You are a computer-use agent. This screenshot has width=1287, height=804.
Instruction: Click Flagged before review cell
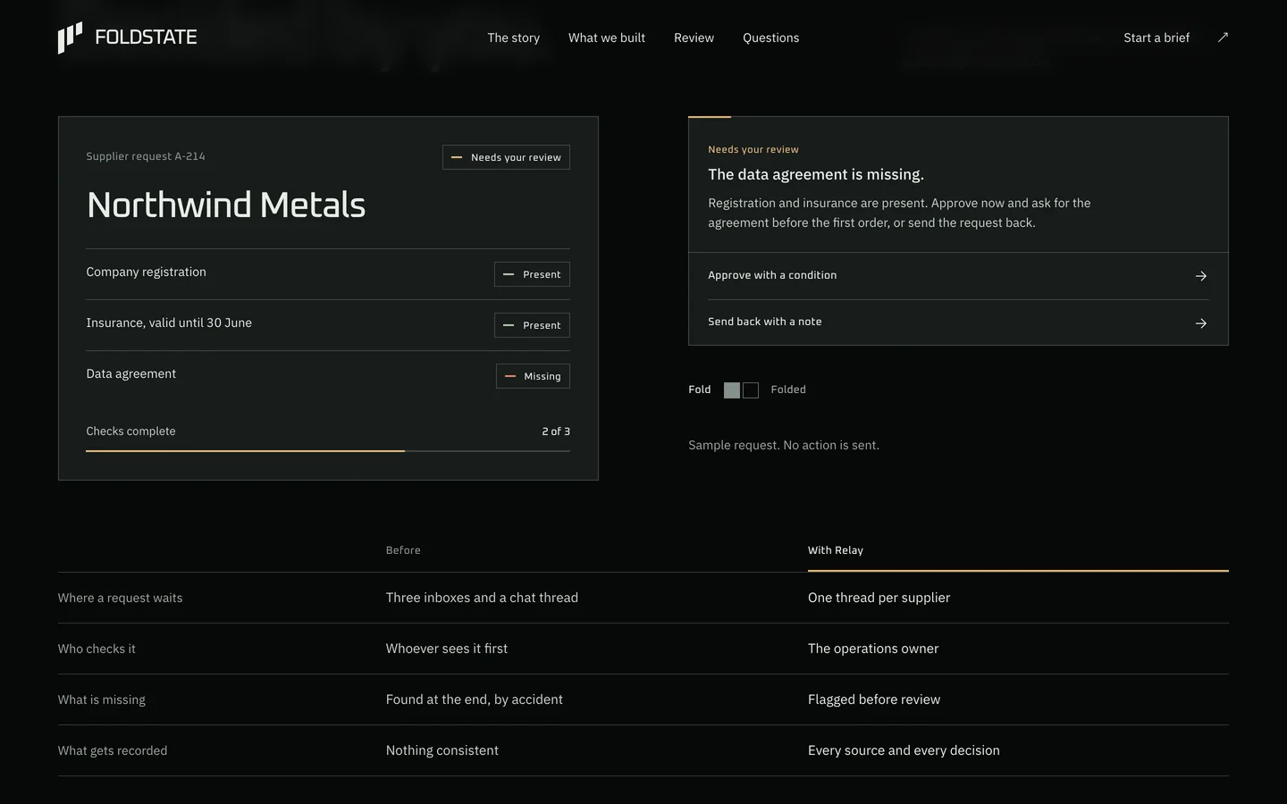(874, 699)
